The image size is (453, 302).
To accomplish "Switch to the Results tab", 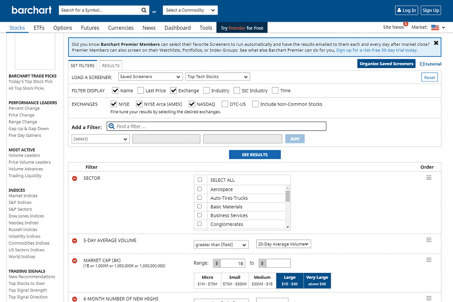I will (110, 65).
